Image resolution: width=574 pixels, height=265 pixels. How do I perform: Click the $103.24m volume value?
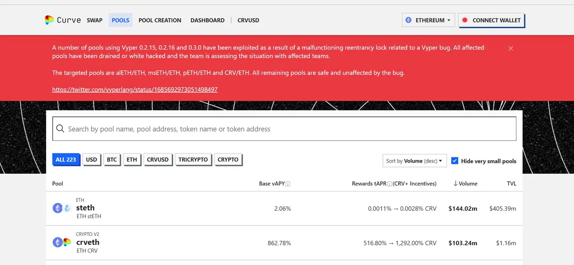(463, 243)
